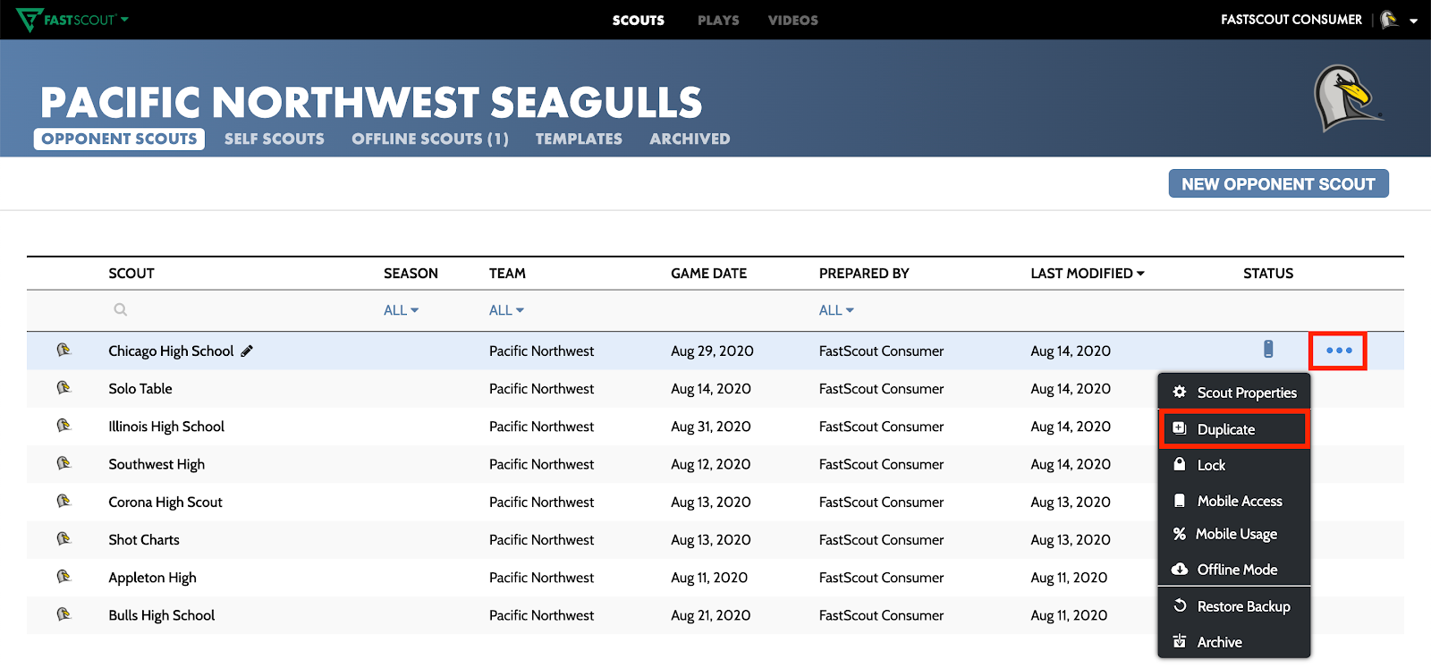Click seagull icon beside Southwest High
Image resolution: width=1431 pixels, height=668 pixels.
(64, 462)
